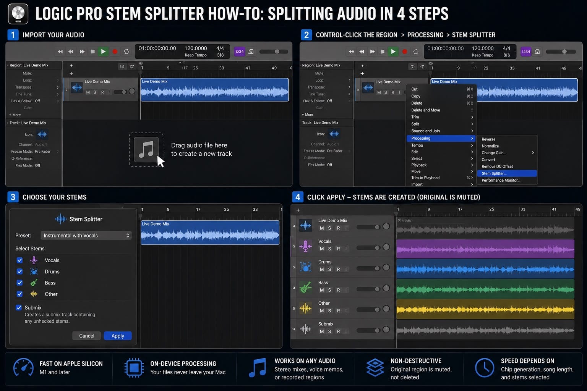Viewport: 587px width, 391px height.
Task: Toggle input monitoring on the Other track
Action: [x=346, y=310]
